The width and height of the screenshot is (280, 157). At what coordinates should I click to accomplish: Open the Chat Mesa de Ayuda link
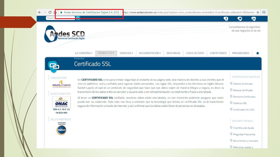[243, 128]
